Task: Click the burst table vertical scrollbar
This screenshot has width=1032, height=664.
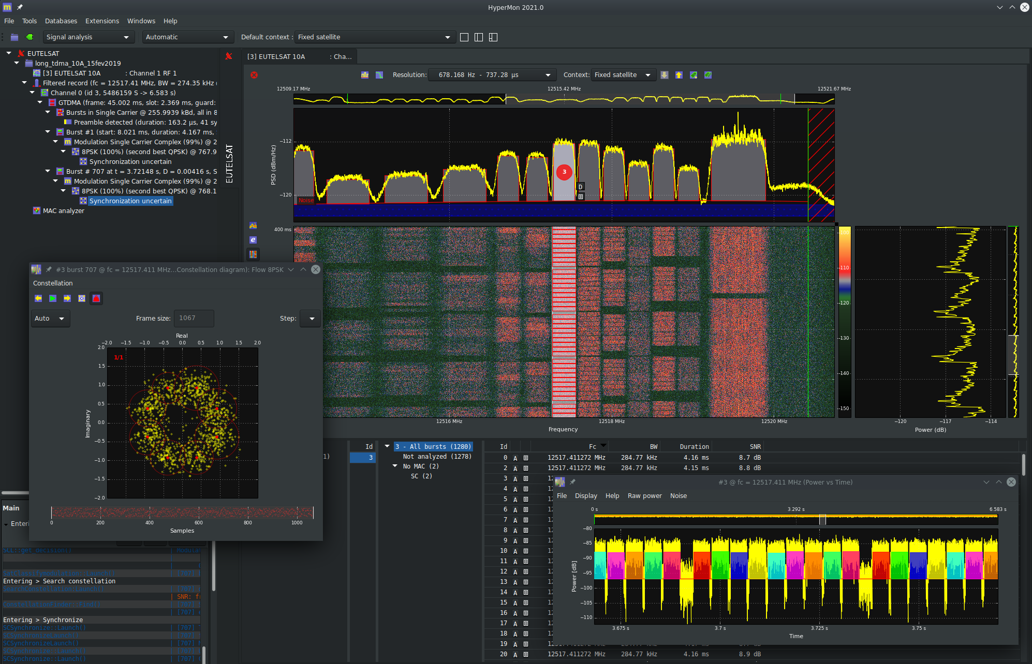Action: pyautogui.click(x=1023, y=464)
